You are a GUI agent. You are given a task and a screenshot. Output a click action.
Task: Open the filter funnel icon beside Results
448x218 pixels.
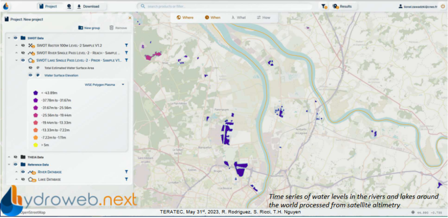point(324,7)
